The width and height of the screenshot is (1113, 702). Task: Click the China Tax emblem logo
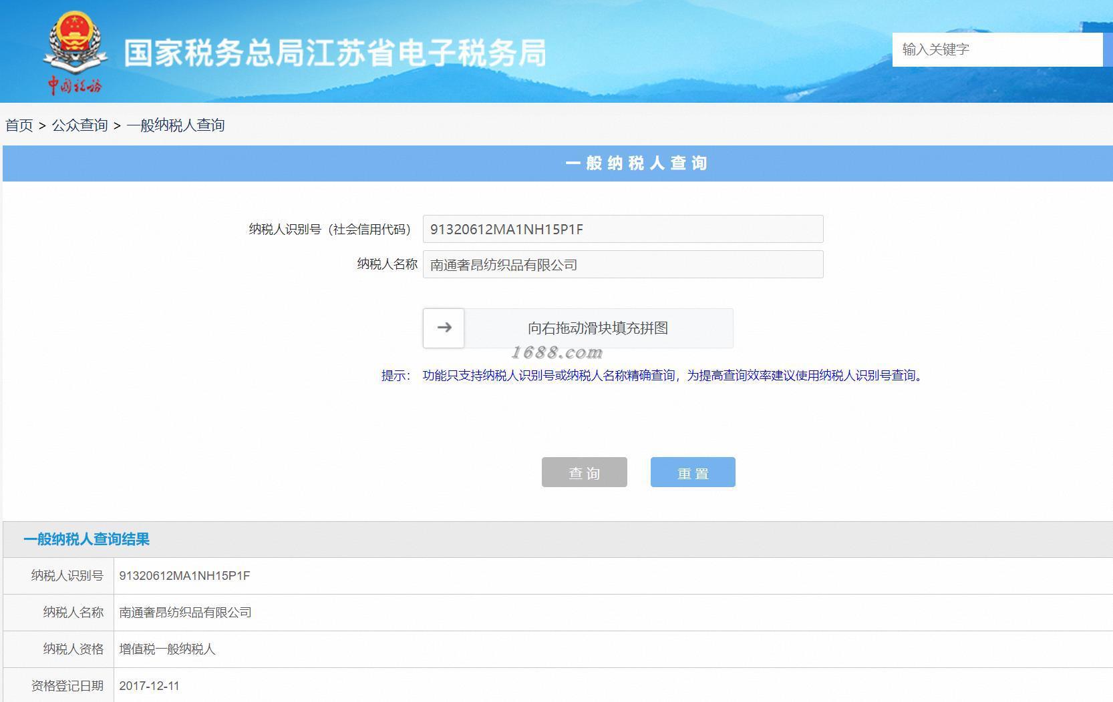[75, 52]
